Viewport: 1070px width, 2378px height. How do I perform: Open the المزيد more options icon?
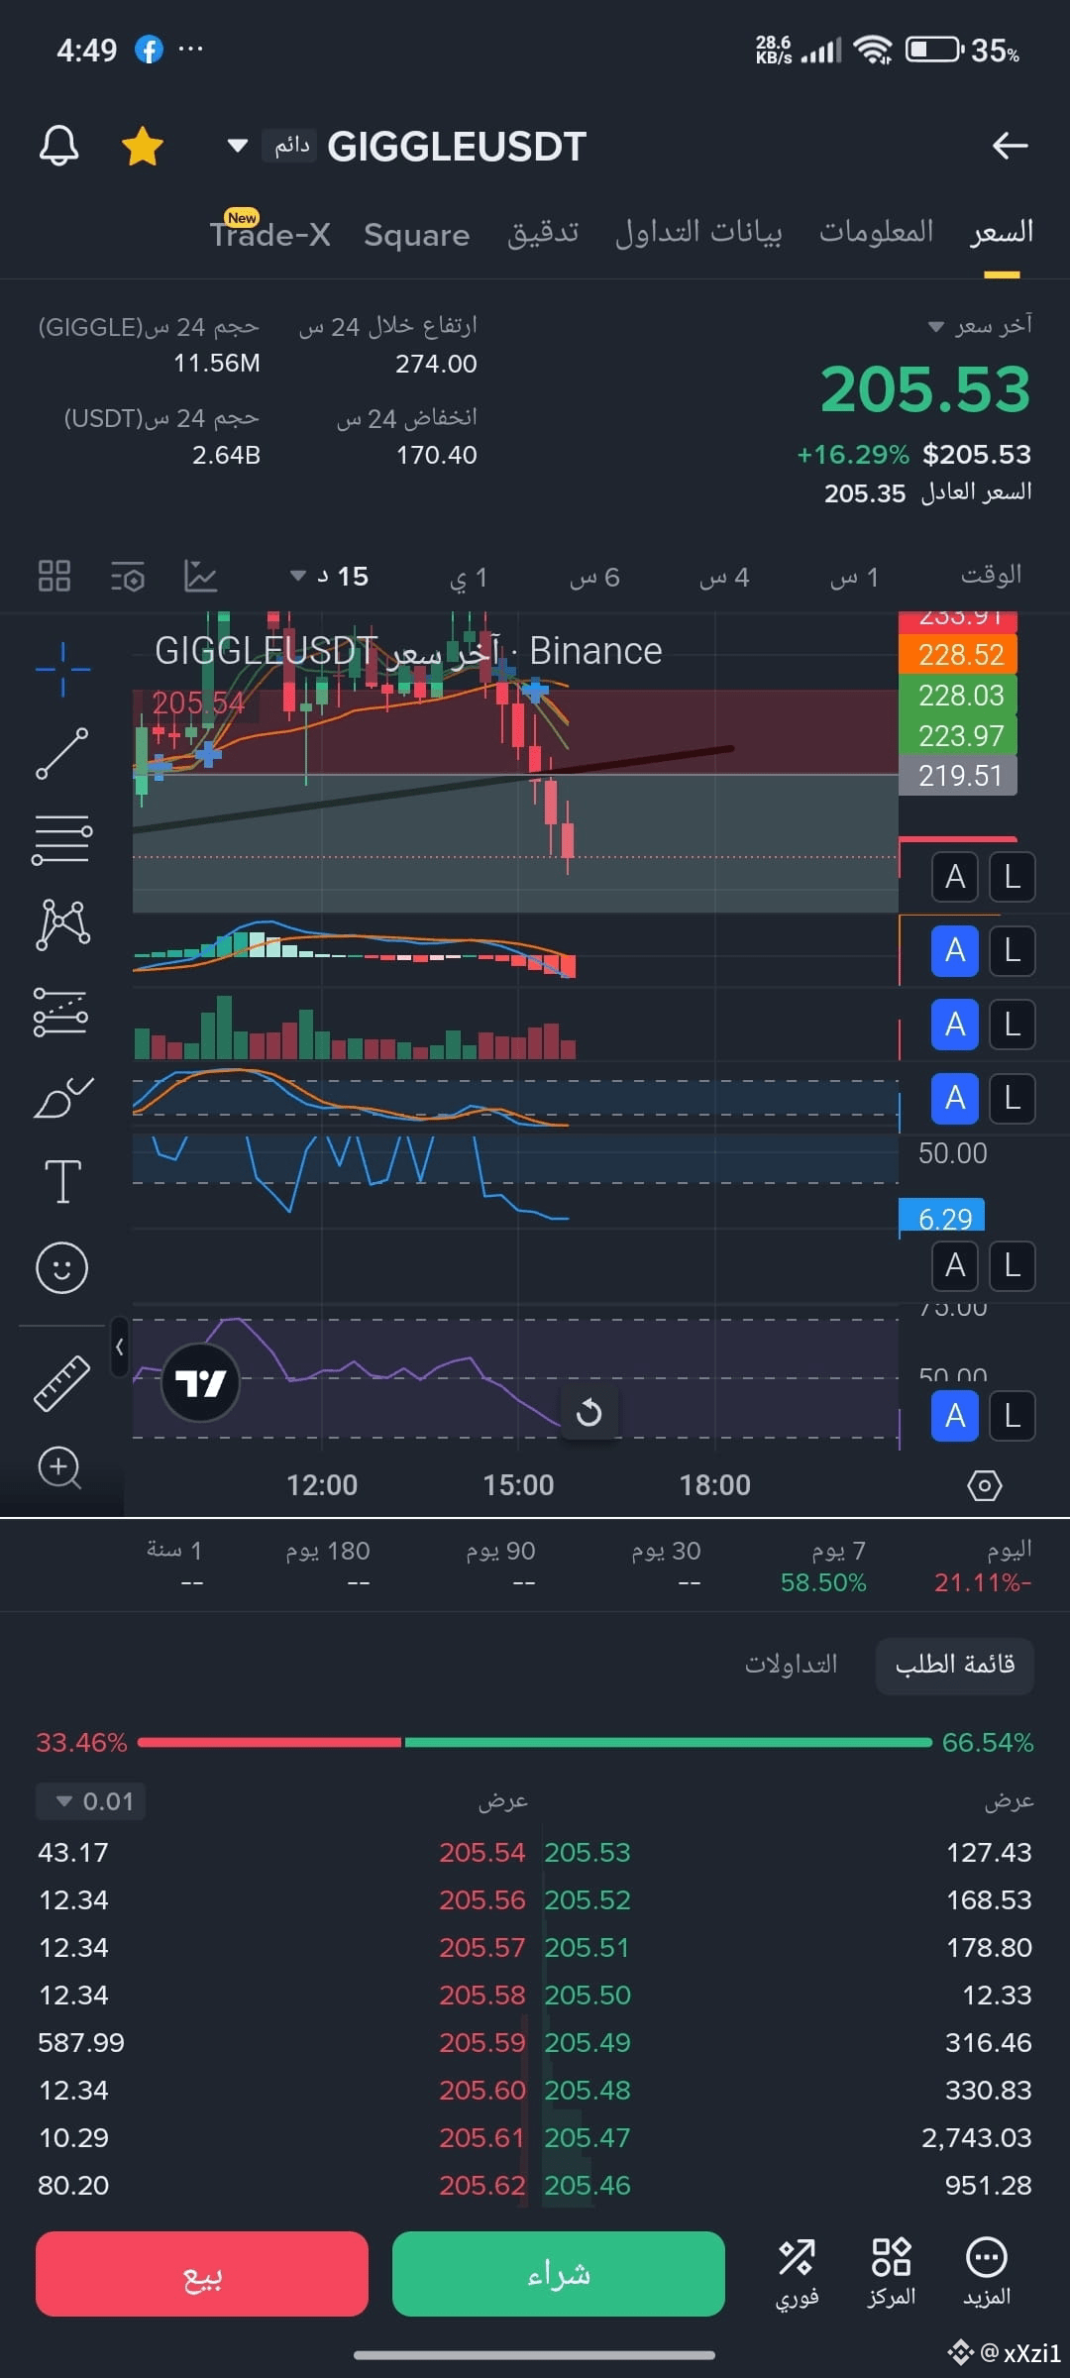[987, 2274]
